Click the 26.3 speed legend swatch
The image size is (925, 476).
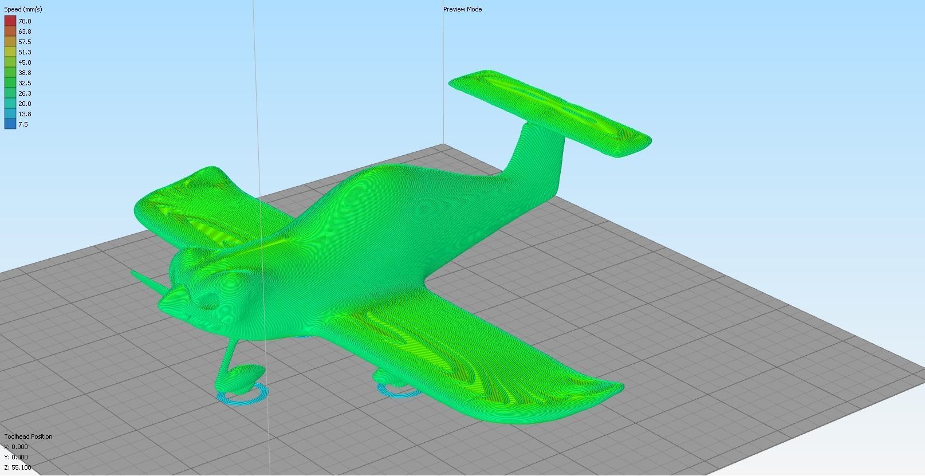click(x=10, y=93)
